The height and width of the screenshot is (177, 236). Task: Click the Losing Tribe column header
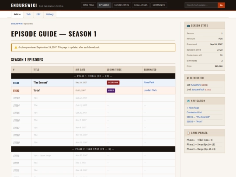click(x=124, y=69)
